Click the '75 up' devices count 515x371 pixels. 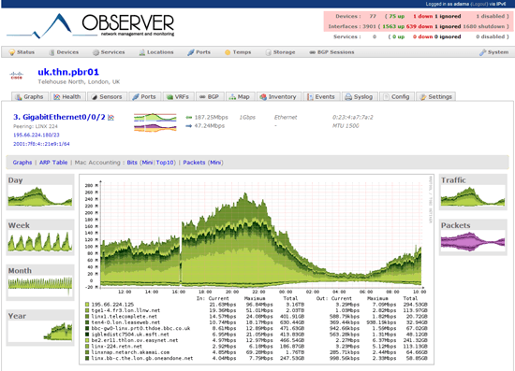pos(397,17)
